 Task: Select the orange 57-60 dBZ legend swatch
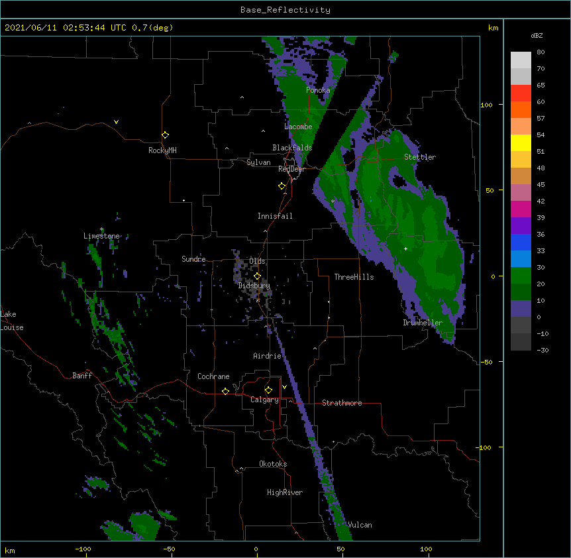[521, 109]
